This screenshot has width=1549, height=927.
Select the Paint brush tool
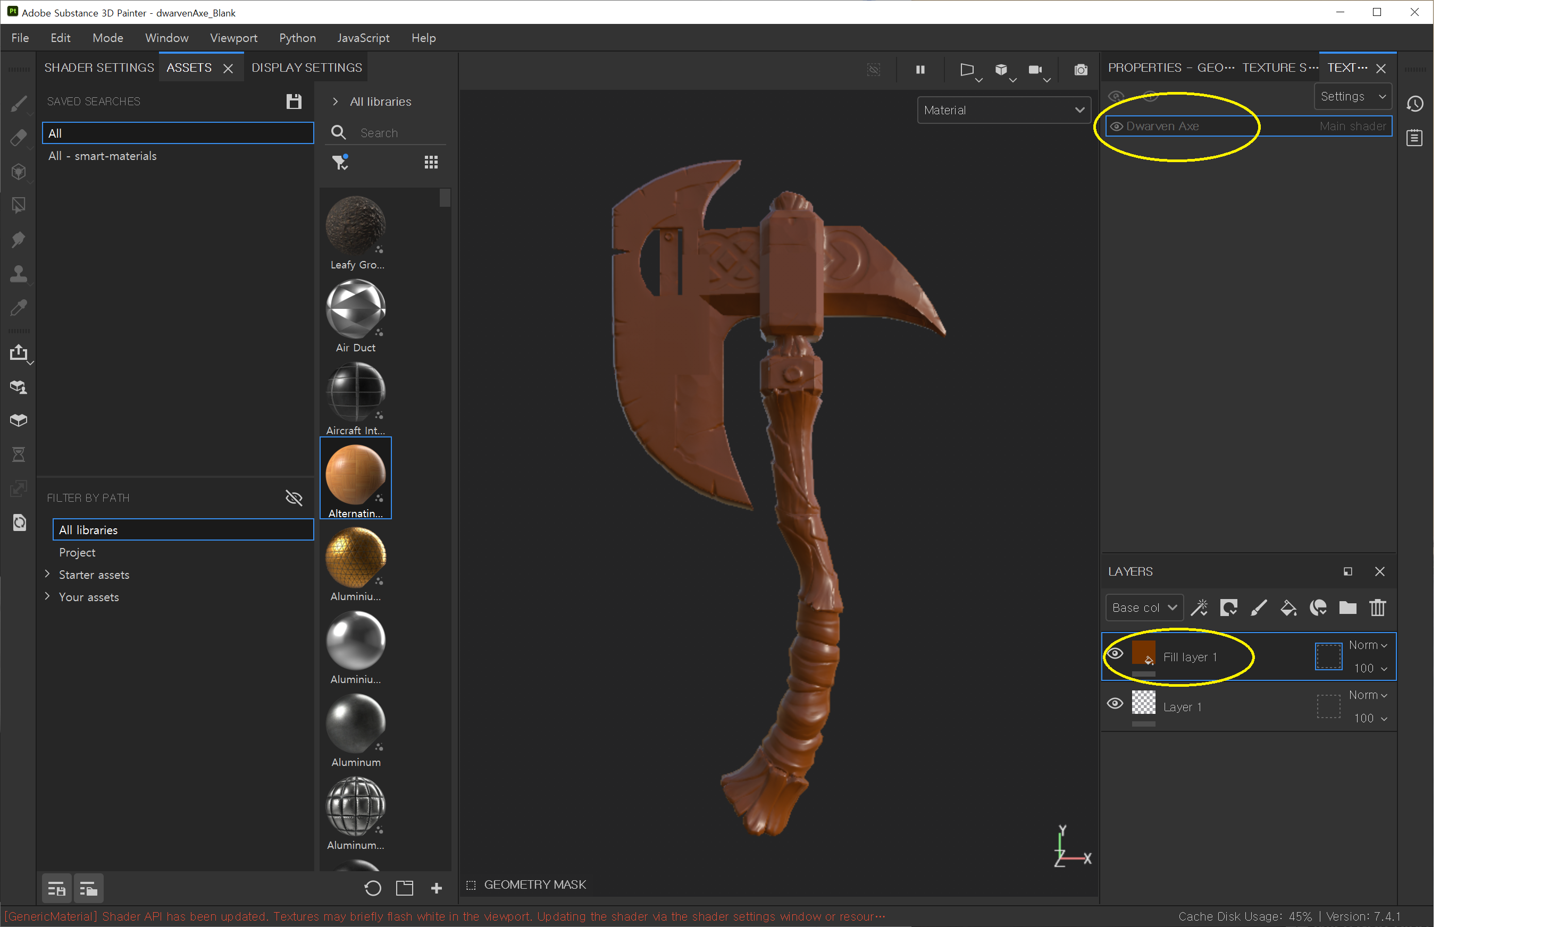click(x=19, y=103)
